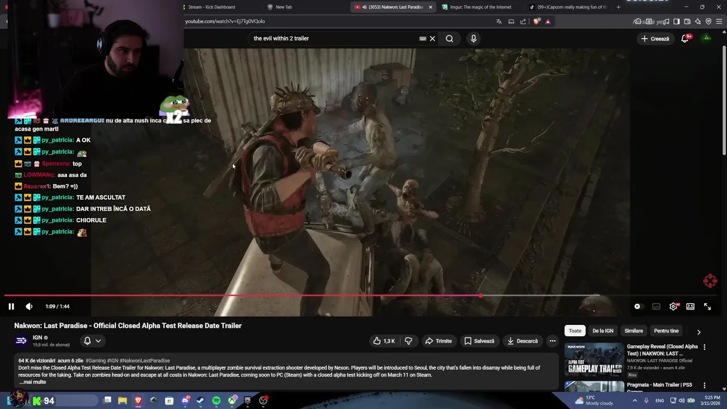Open Brave VPN shield icon in toolbar

pos(708,22)
